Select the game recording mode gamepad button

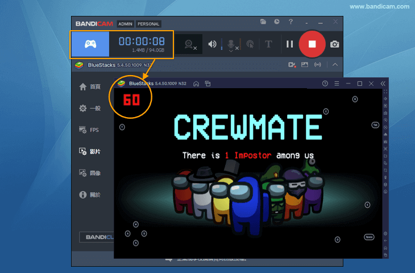90,44
